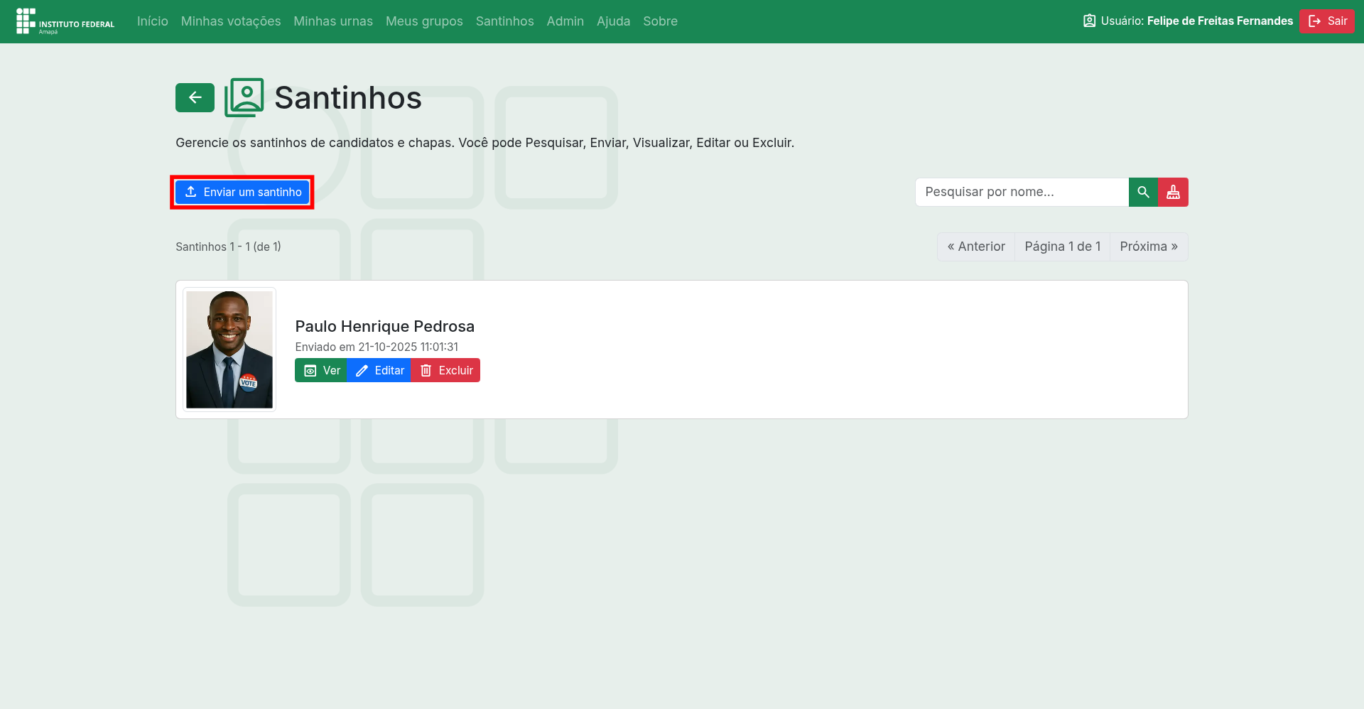This screenshot has height=709, width=1364.
Task: Click the user badge icon near username
Action: click(1089, 21)
